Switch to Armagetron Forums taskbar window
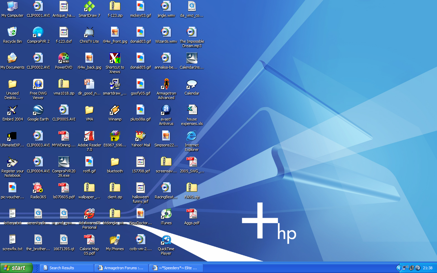The height and width of the screenshot is (273, 437). point(122,268)
